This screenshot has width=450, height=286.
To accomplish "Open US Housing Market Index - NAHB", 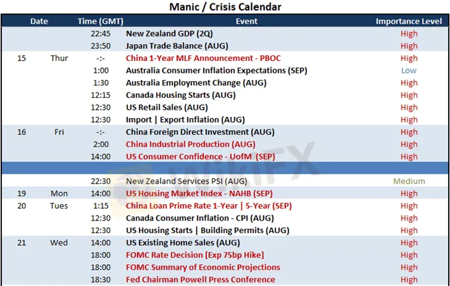I will tap(199, 194).
